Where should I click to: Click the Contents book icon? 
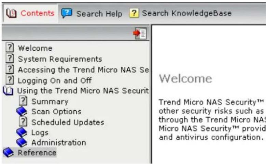pos(11,13)
